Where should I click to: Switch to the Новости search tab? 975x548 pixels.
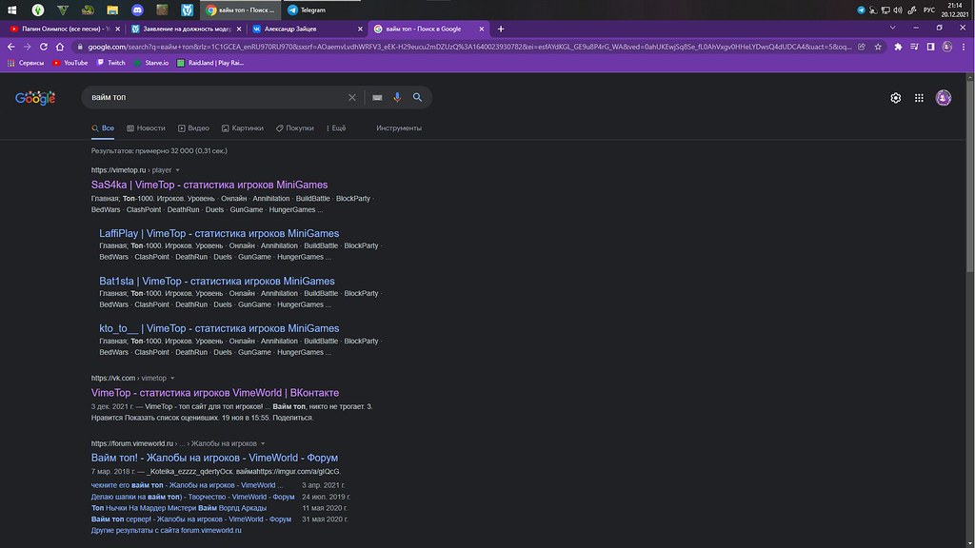(145, 127)
